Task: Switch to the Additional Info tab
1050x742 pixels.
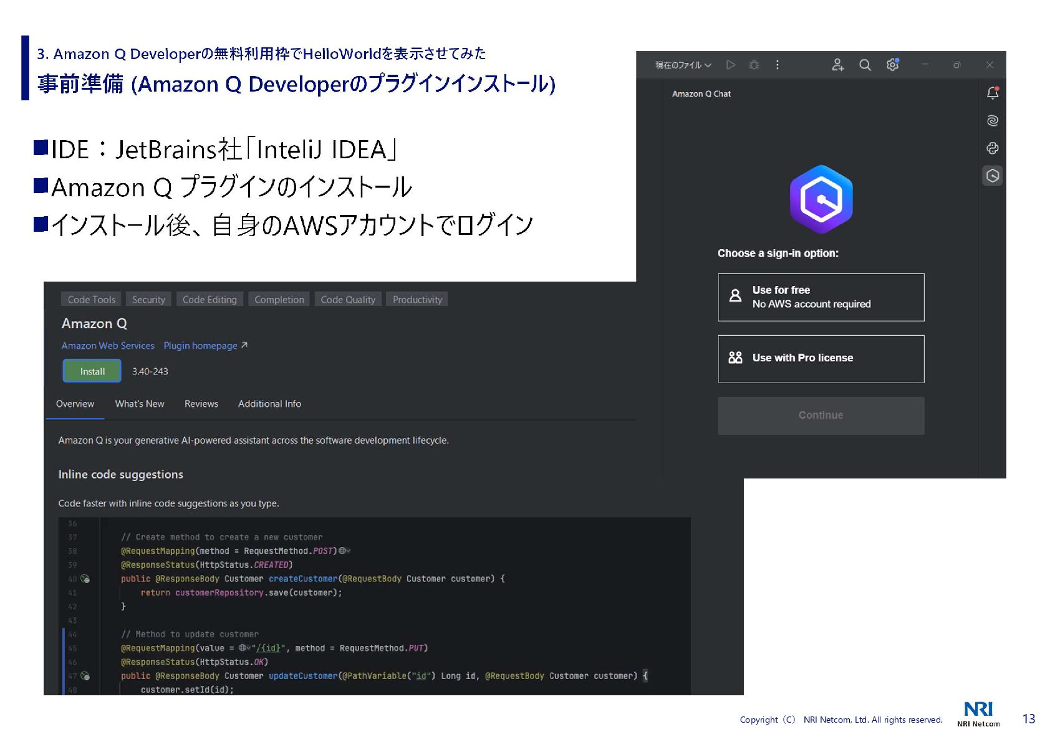Action: pyautogui.click(x=269, y=404)
